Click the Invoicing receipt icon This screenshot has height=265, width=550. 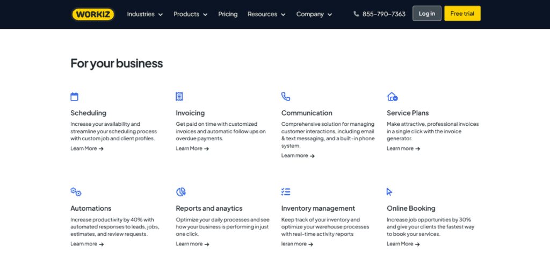pos(179,97)
